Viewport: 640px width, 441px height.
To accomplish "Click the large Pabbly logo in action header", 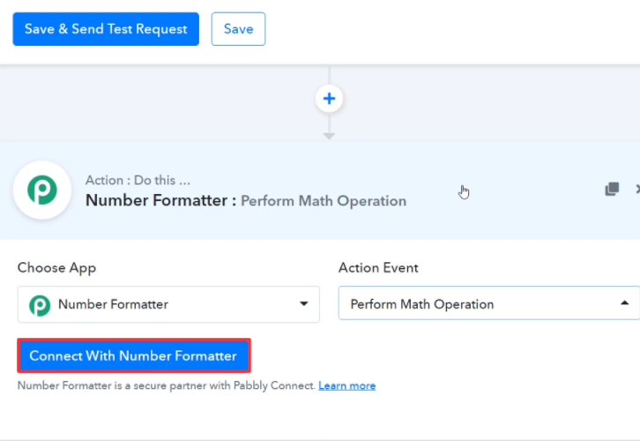I will 41,190.
